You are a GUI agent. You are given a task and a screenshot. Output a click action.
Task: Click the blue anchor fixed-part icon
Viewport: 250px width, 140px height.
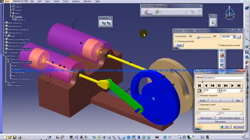click(222, 61)
